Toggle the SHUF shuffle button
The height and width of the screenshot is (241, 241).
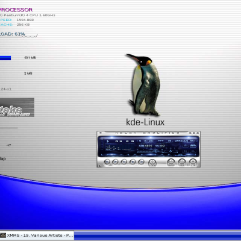tap(171, 163)
